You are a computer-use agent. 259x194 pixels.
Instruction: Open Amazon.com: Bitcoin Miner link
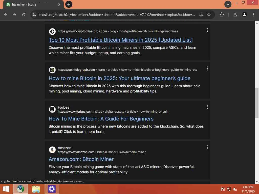tap(81, 159)
